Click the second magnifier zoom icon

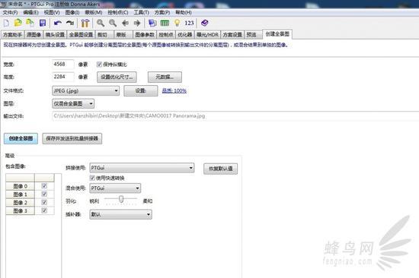coord(113,24)
